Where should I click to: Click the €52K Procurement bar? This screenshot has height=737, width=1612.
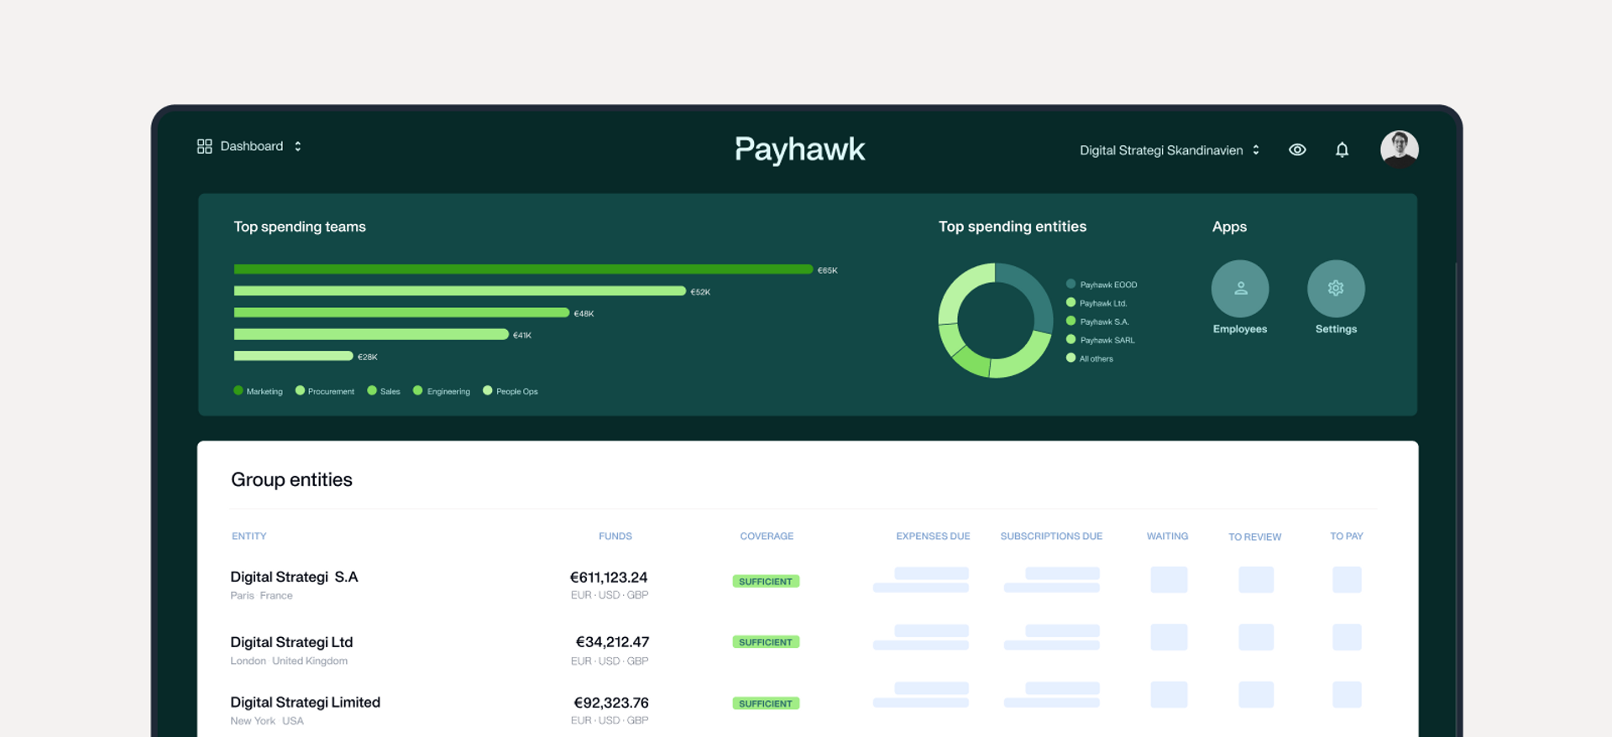[460, 291]
